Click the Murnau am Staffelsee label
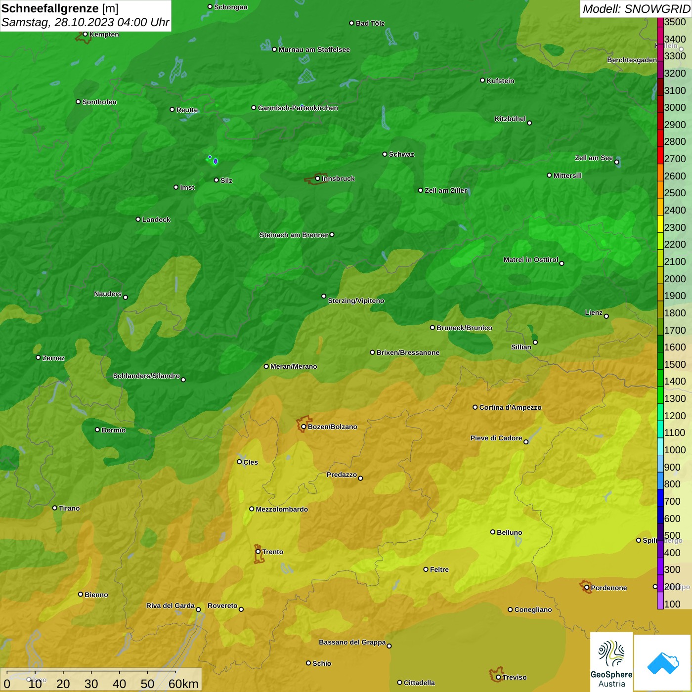The image size is (692, 692). pos(314,49)
